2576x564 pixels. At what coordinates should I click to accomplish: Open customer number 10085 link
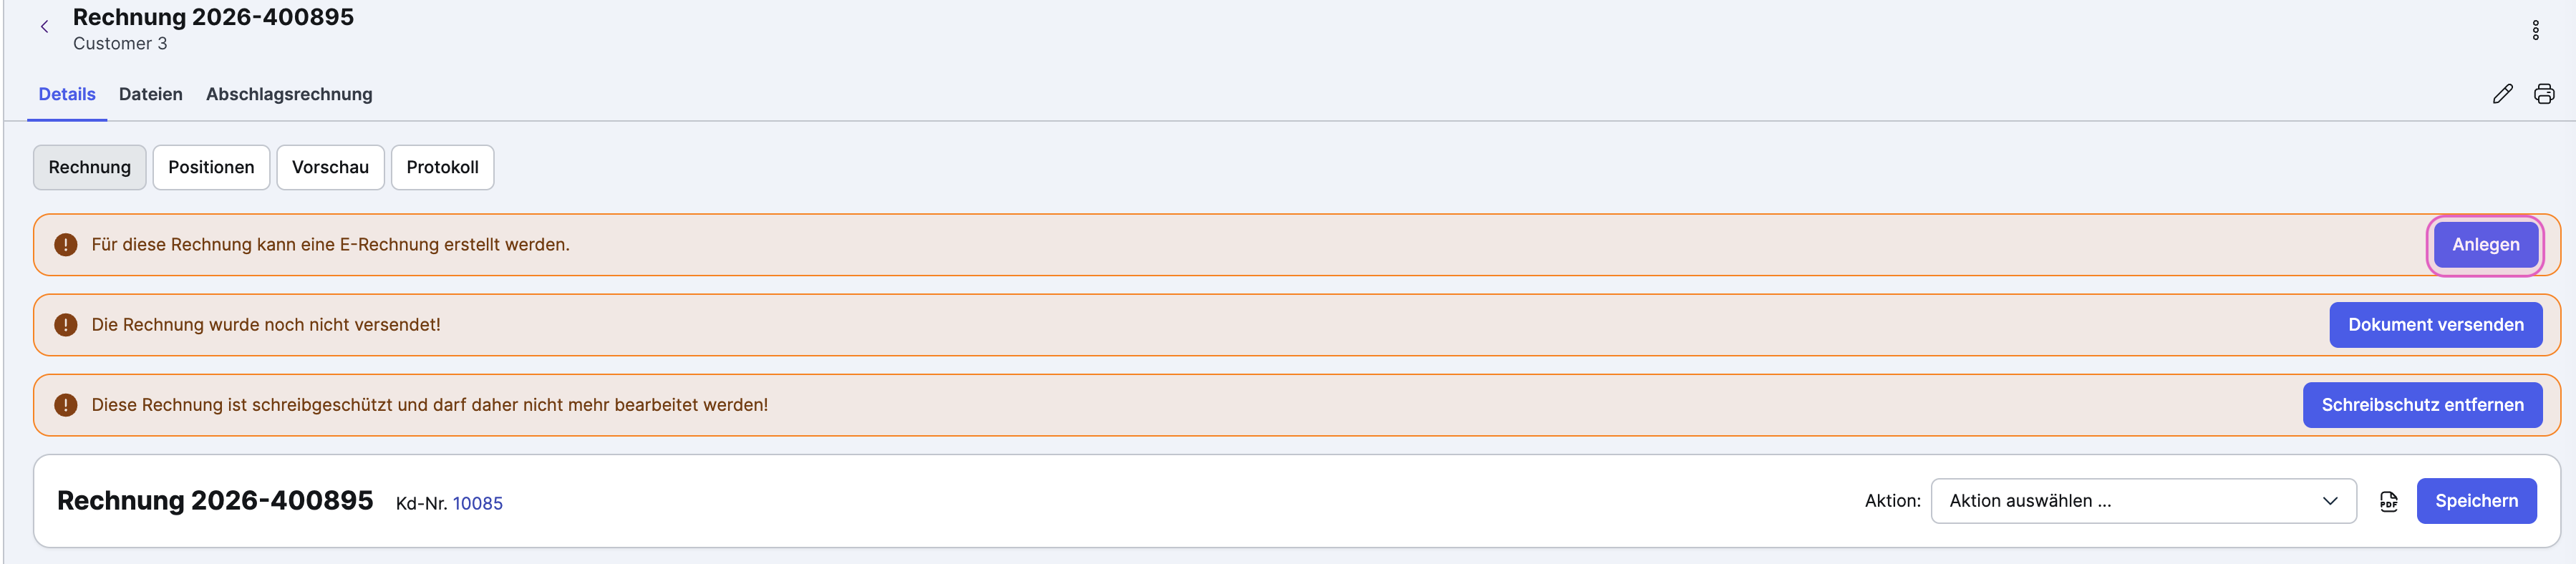point(478,504)
